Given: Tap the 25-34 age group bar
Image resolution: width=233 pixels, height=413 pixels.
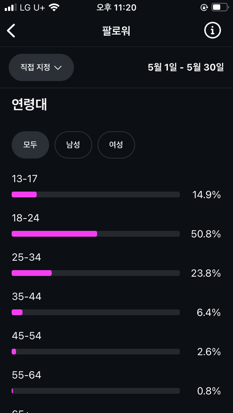Looking at the screenshot, I should [x=96, y=273].
